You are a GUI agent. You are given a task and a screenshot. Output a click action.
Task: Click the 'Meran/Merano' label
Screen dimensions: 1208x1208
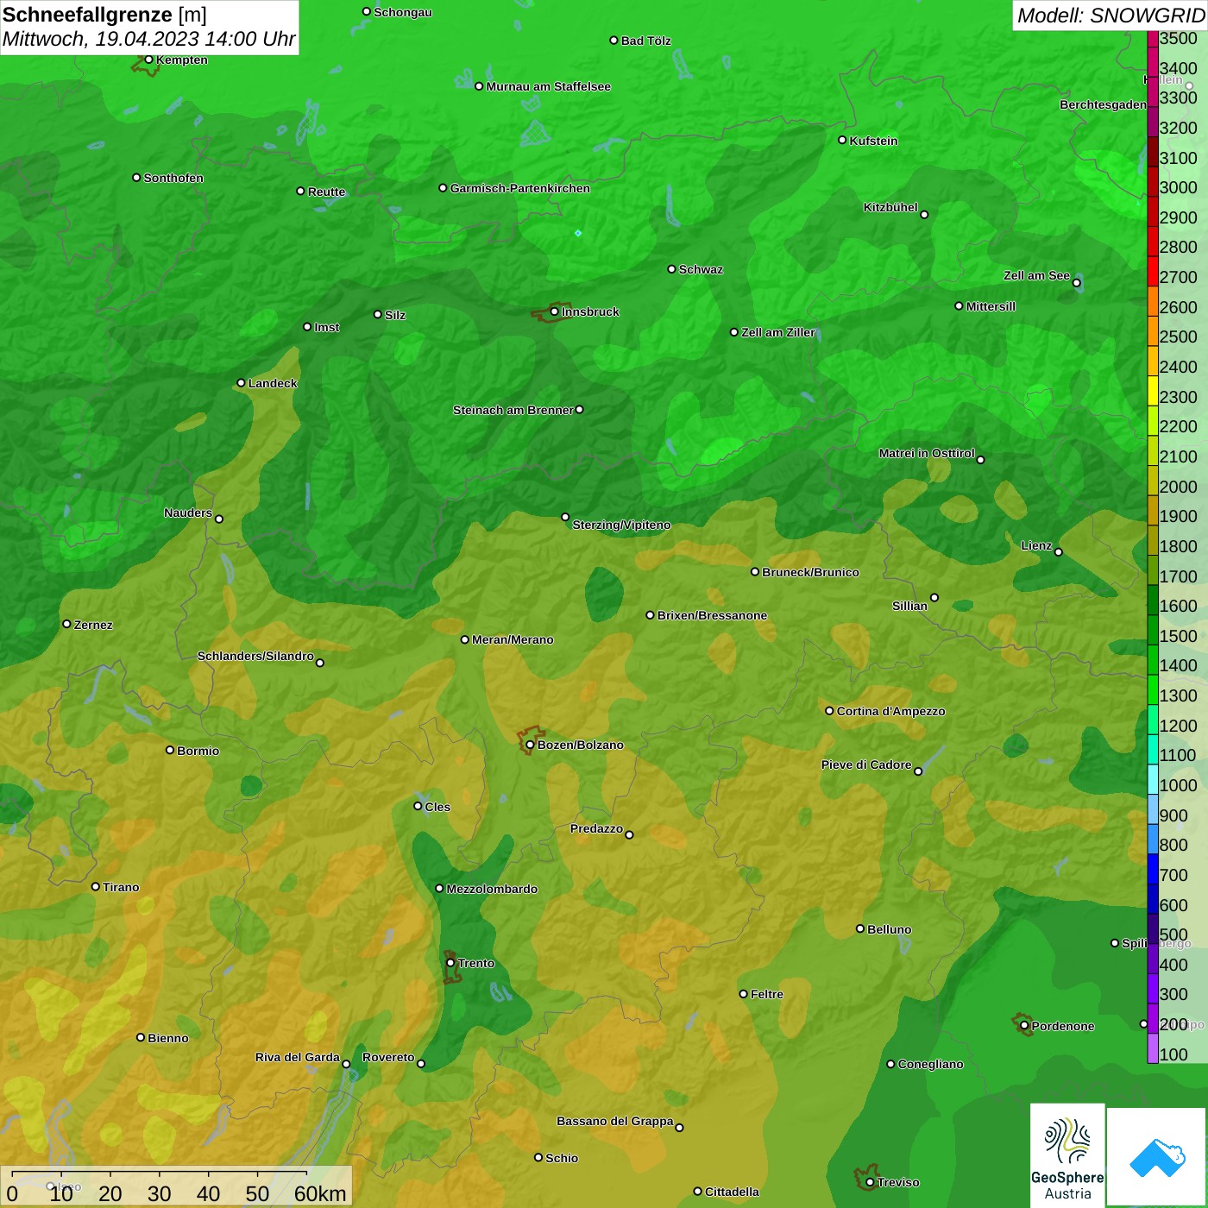click(x=513, y=639)
